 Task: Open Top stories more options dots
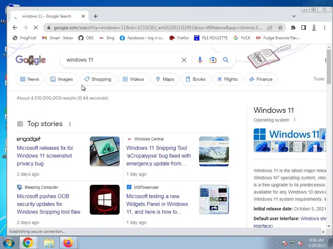(70, 124)
